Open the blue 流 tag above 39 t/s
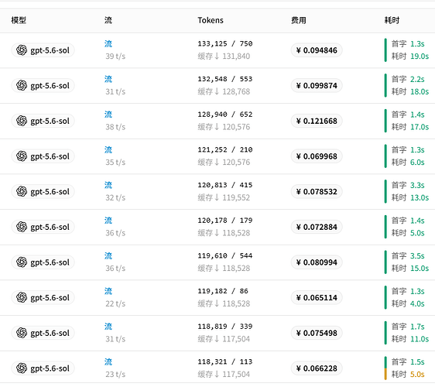Viewport: 435px width, 387px height. 108,44
